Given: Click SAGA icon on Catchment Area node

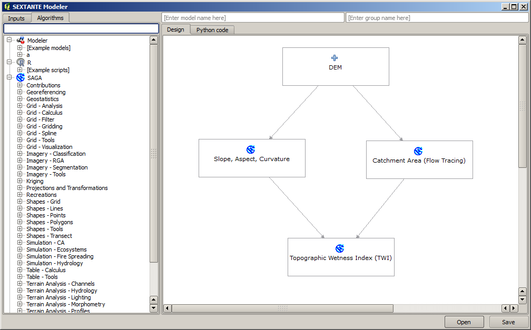Looking at the screenshot, I should pos(418,152).
